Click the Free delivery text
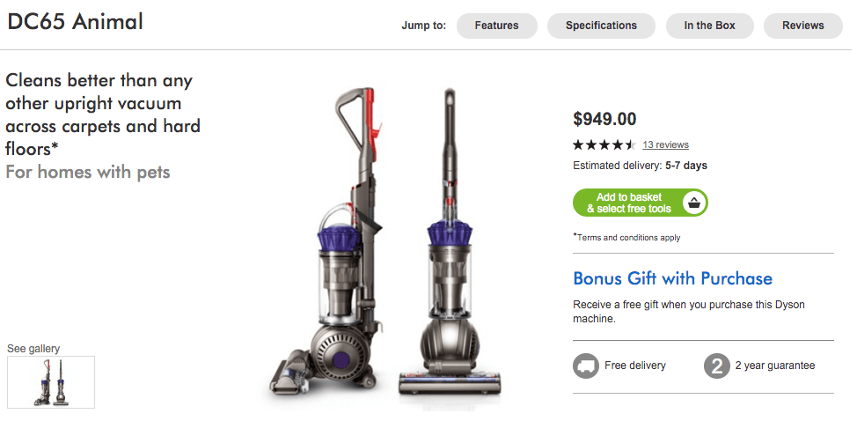The height and width of the screenshot is (421, 857). 635,366
